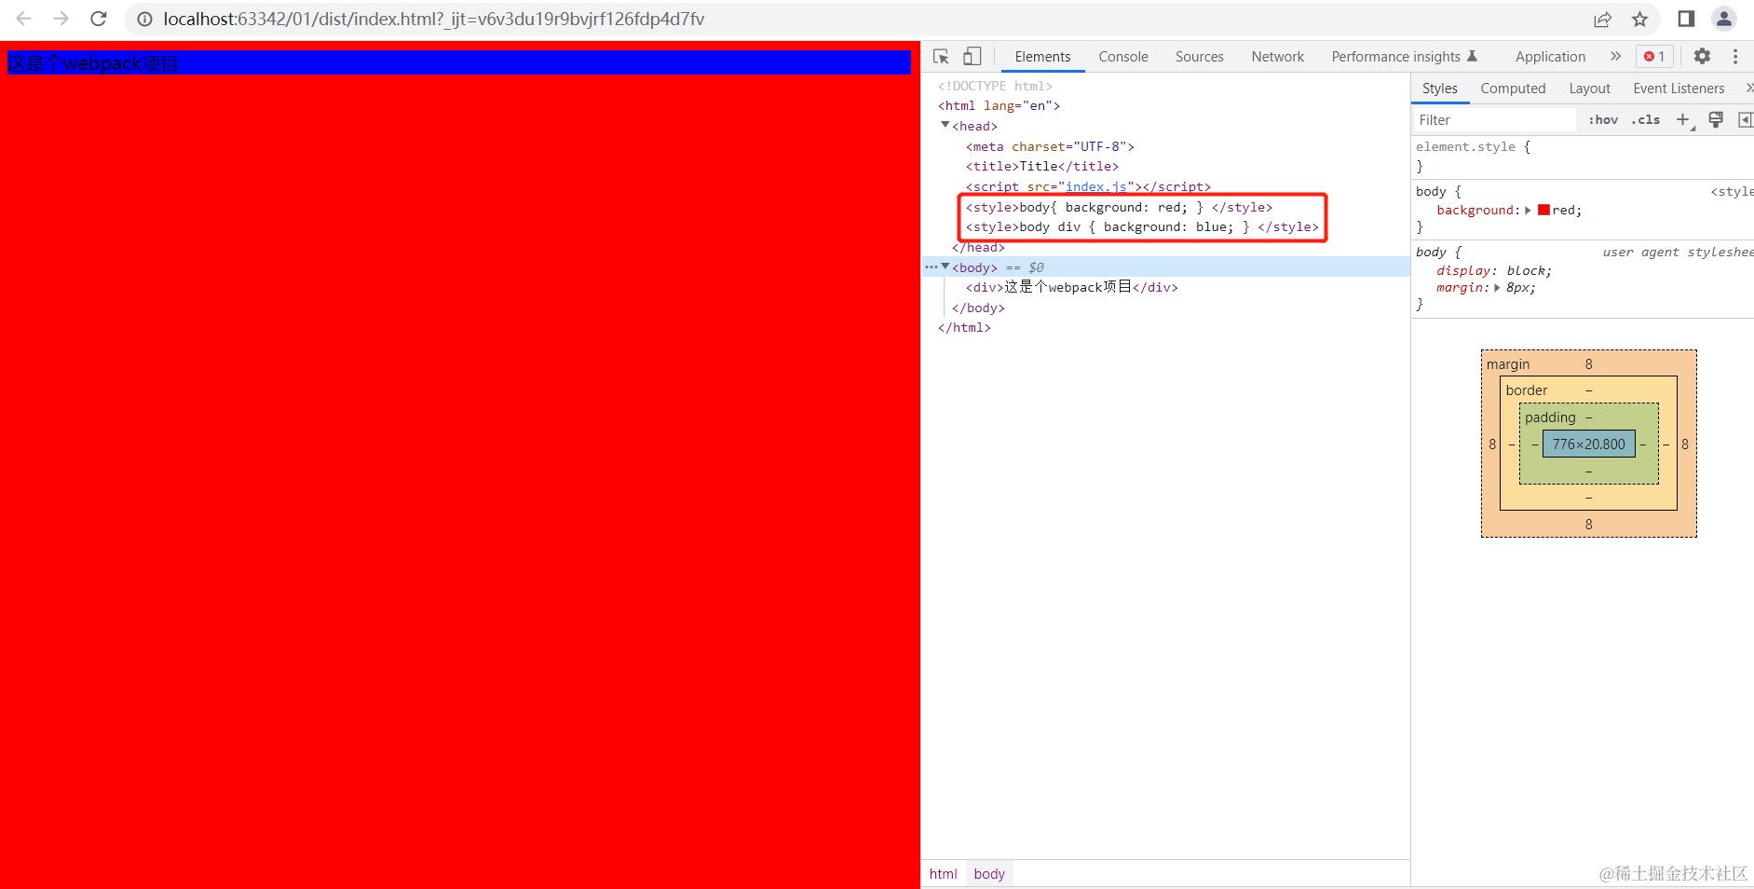The image size is (1754, 889).
Task: Click the browser back arrow
Action: (24, 19)
